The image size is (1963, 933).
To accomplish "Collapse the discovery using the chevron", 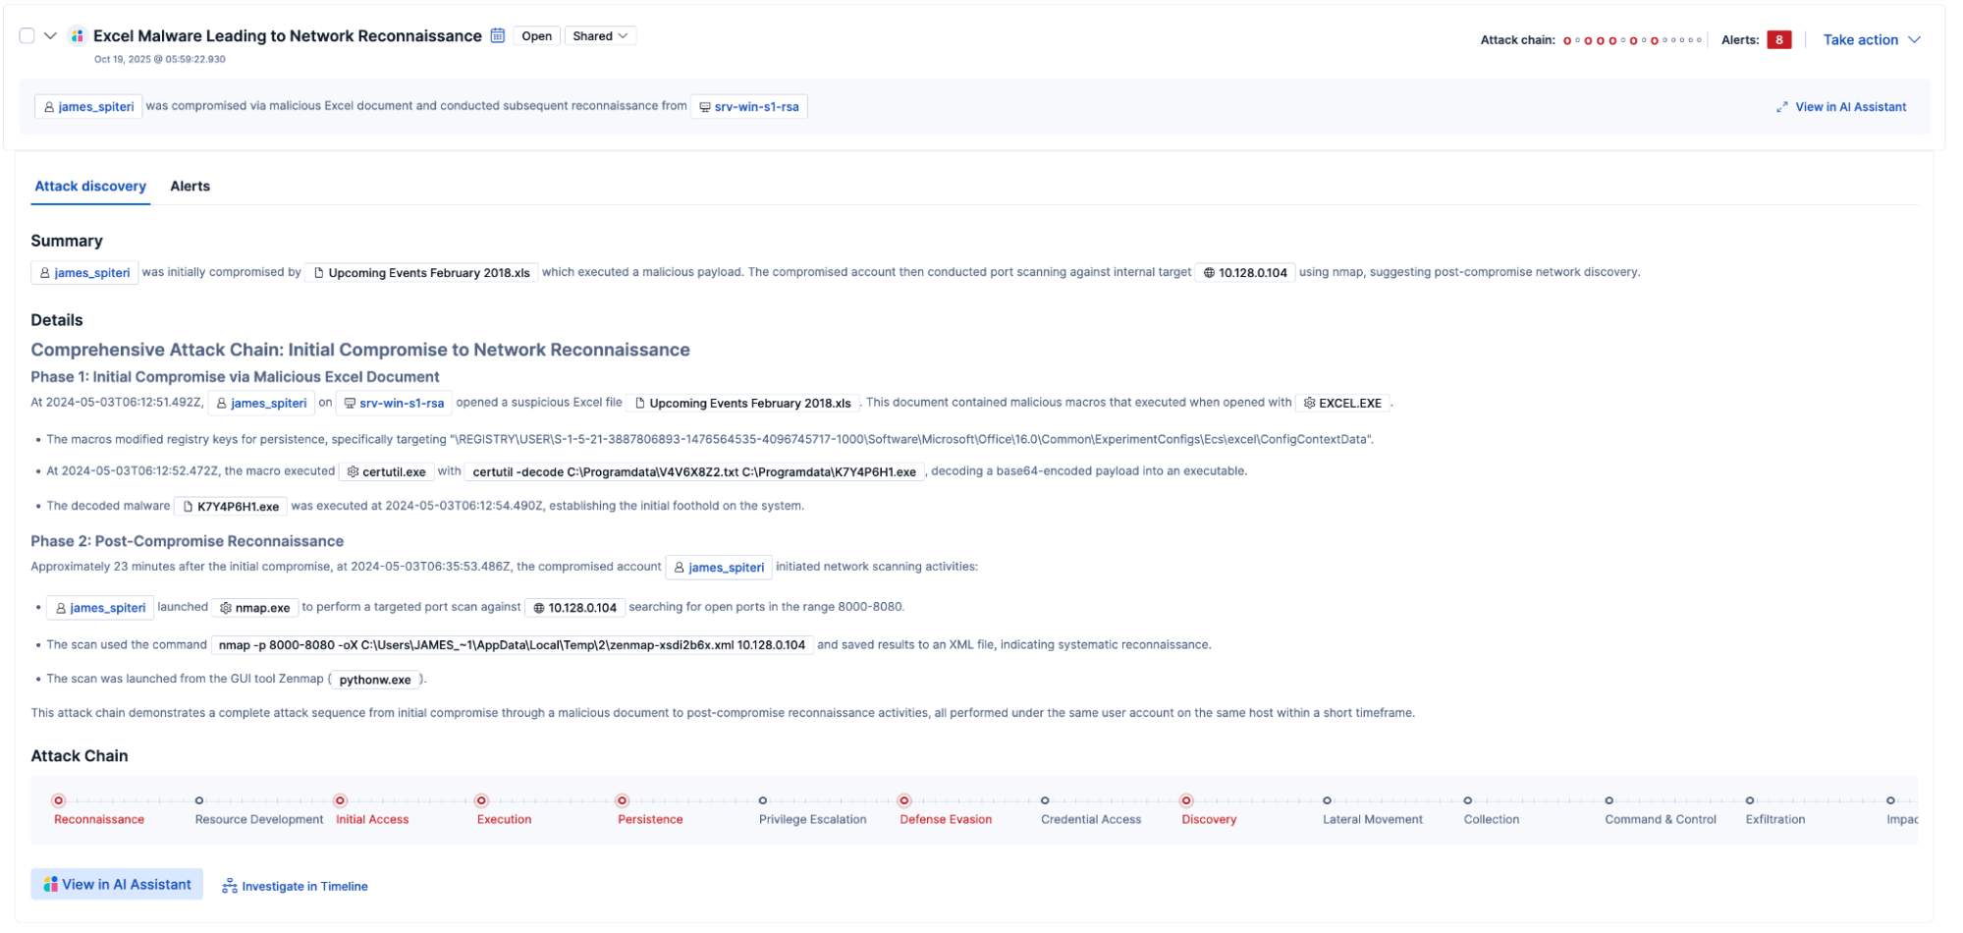I will [x=48, y=34].
